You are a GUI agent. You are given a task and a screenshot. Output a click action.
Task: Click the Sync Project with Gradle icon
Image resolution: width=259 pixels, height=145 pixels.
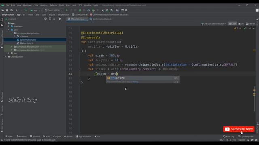pos(103,10)
